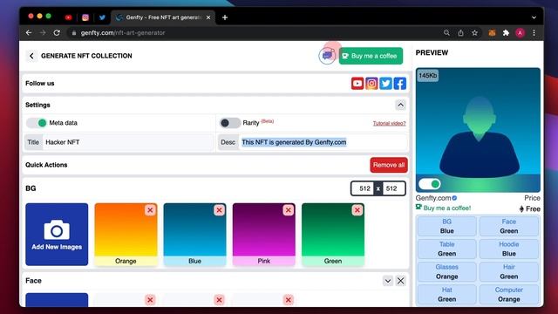The image size is (558, 314).
Task: Collapse the Settings section
Action: point(400,105)
